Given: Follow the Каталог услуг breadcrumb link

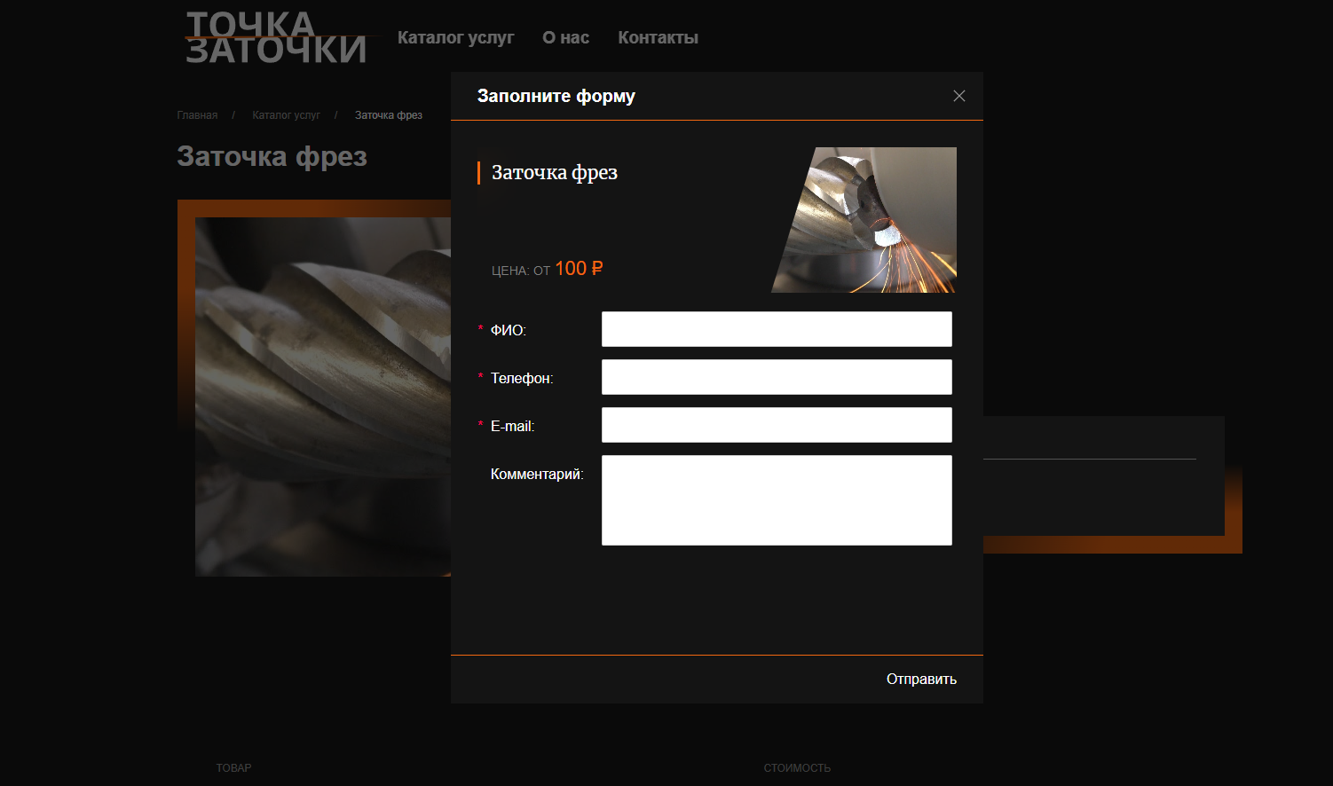Looking at the screenshot, I should click(x=286, y=115).
